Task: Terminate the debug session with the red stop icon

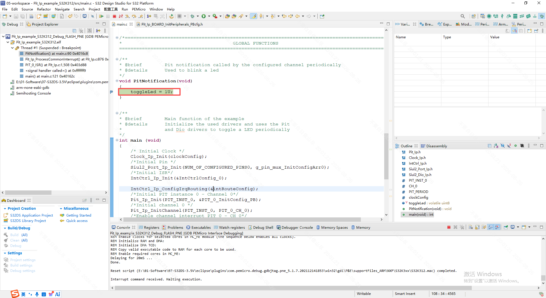Action: point(114,16)
